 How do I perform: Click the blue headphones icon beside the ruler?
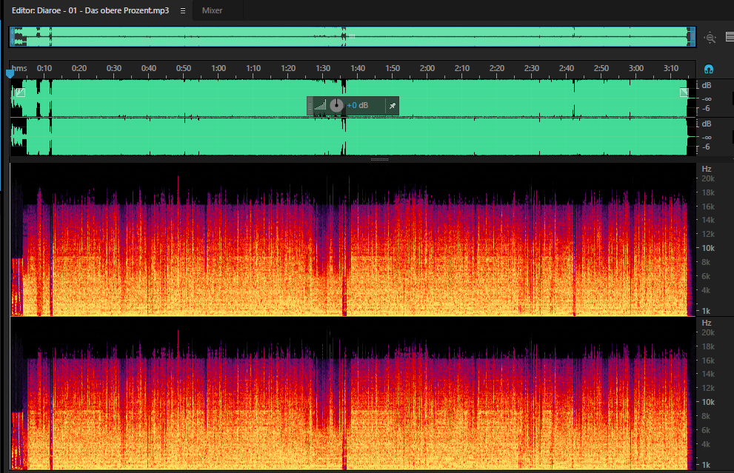point(709,70)
